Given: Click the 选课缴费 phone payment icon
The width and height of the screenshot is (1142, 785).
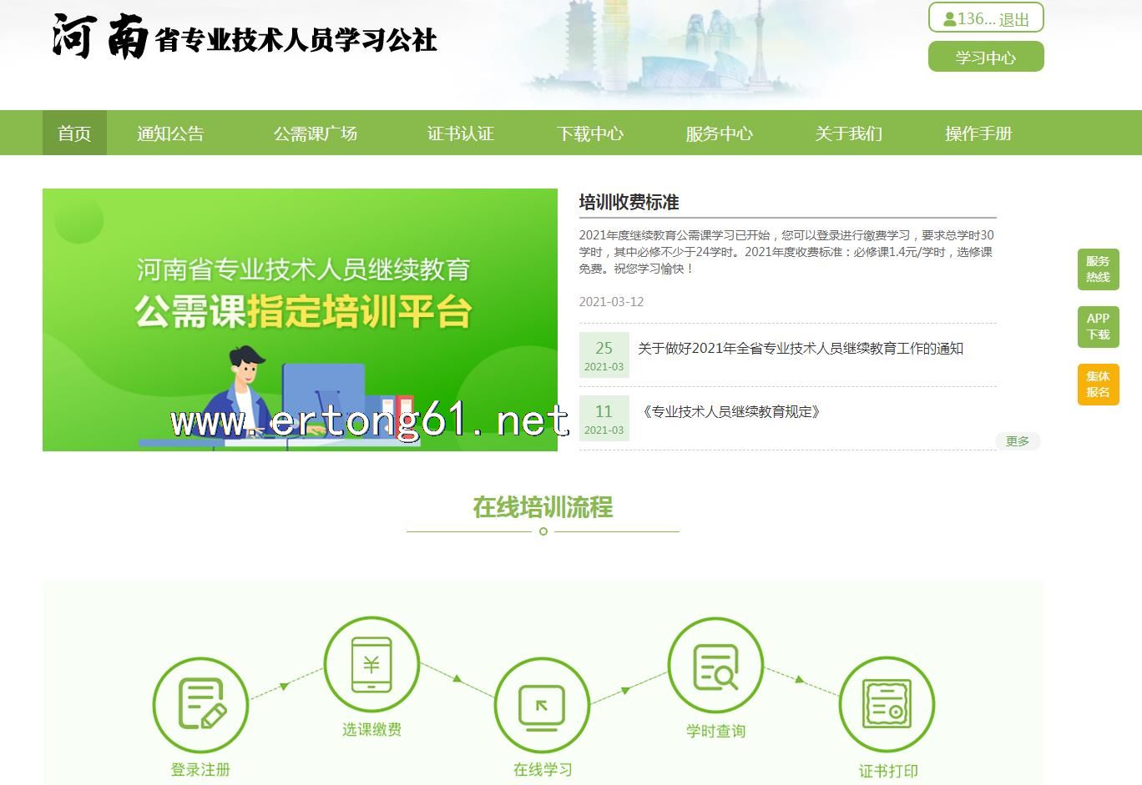Looking at the screenshot, I should click(371, 664).
